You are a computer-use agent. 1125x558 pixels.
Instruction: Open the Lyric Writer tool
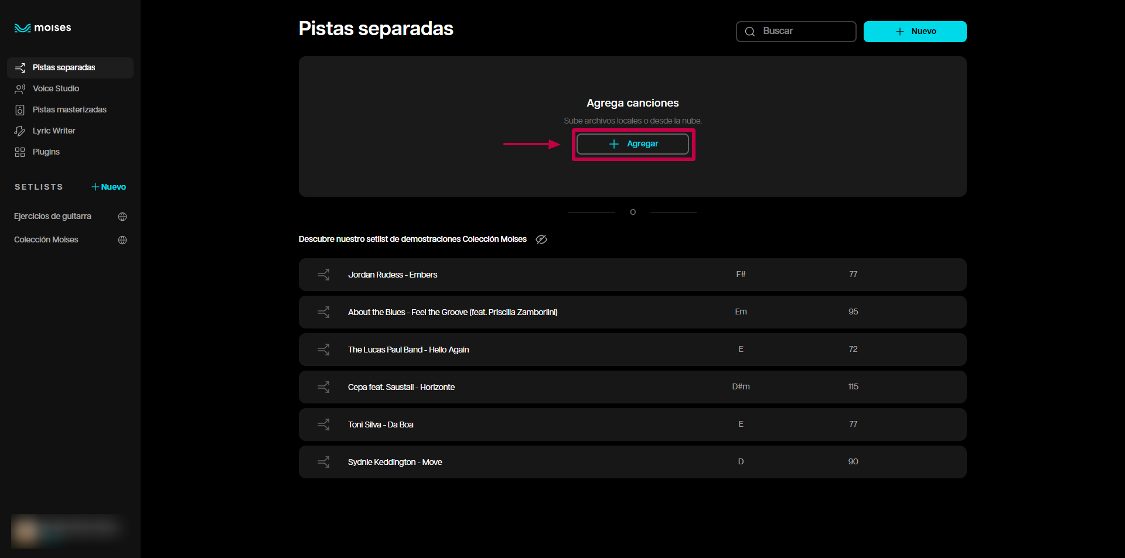pos(54,131)
